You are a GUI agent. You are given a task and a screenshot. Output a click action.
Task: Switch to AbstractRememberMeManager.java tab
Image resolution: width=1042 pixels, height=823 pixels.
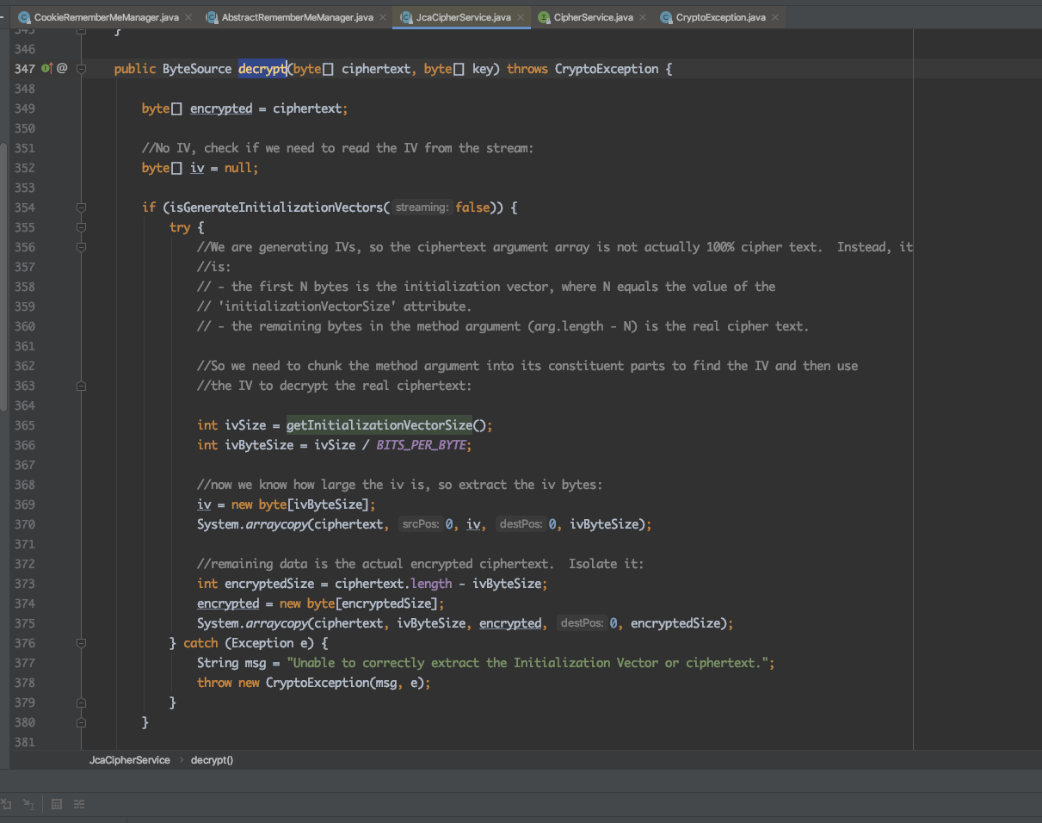pos(297,17)
